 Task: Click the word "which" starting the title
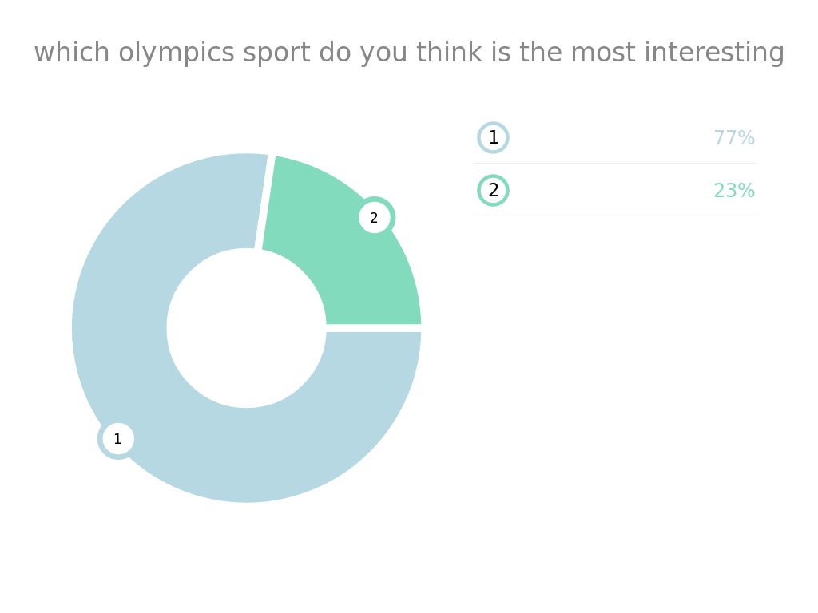72,52
